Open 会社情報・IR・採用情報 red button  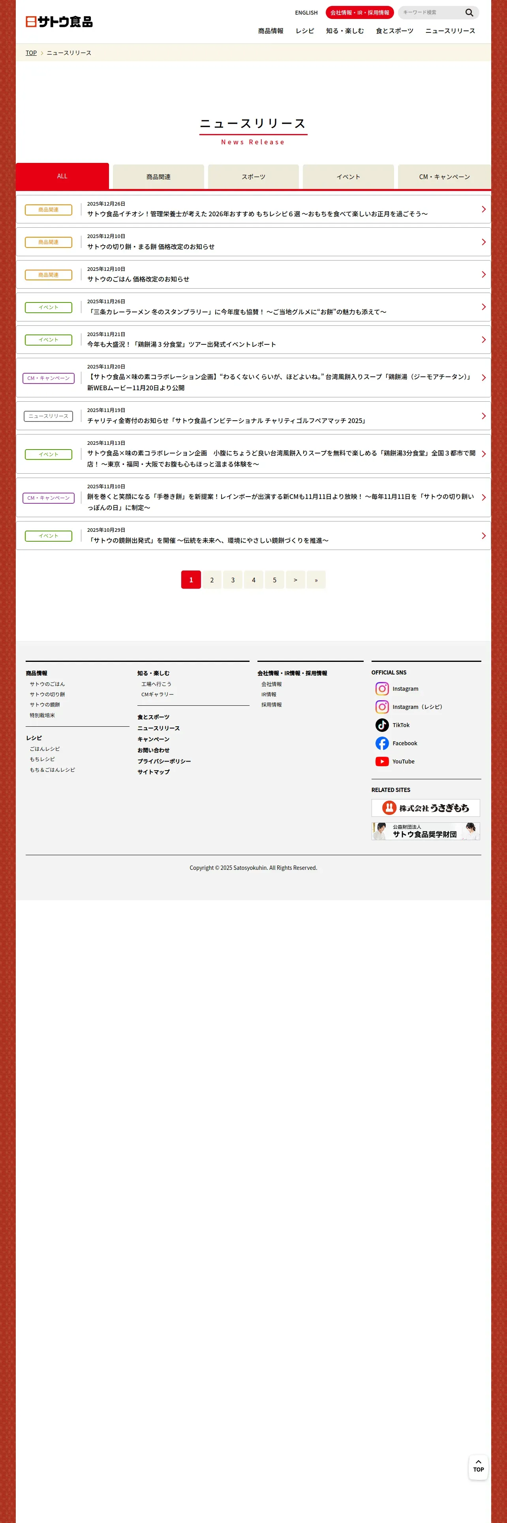[359, 12]
